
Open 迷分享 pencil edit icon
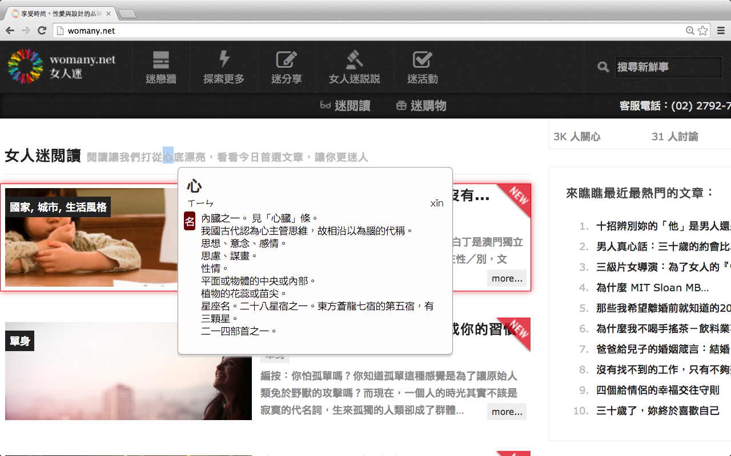pyautogui.click(x=286, y=60)
